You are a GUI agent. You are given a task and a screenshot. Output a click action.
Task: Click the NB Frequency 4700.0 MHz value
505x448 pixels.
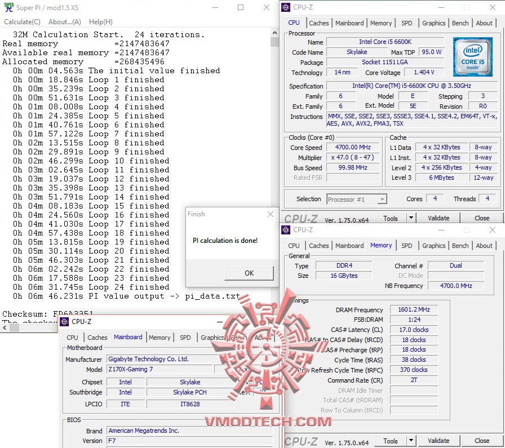pos(456,286)
